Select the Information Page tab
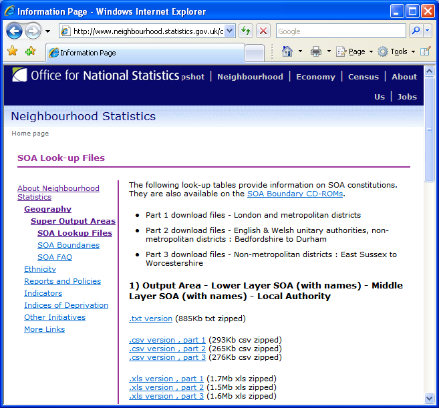The width and height of the screenshot is (439, 408). 144,53
